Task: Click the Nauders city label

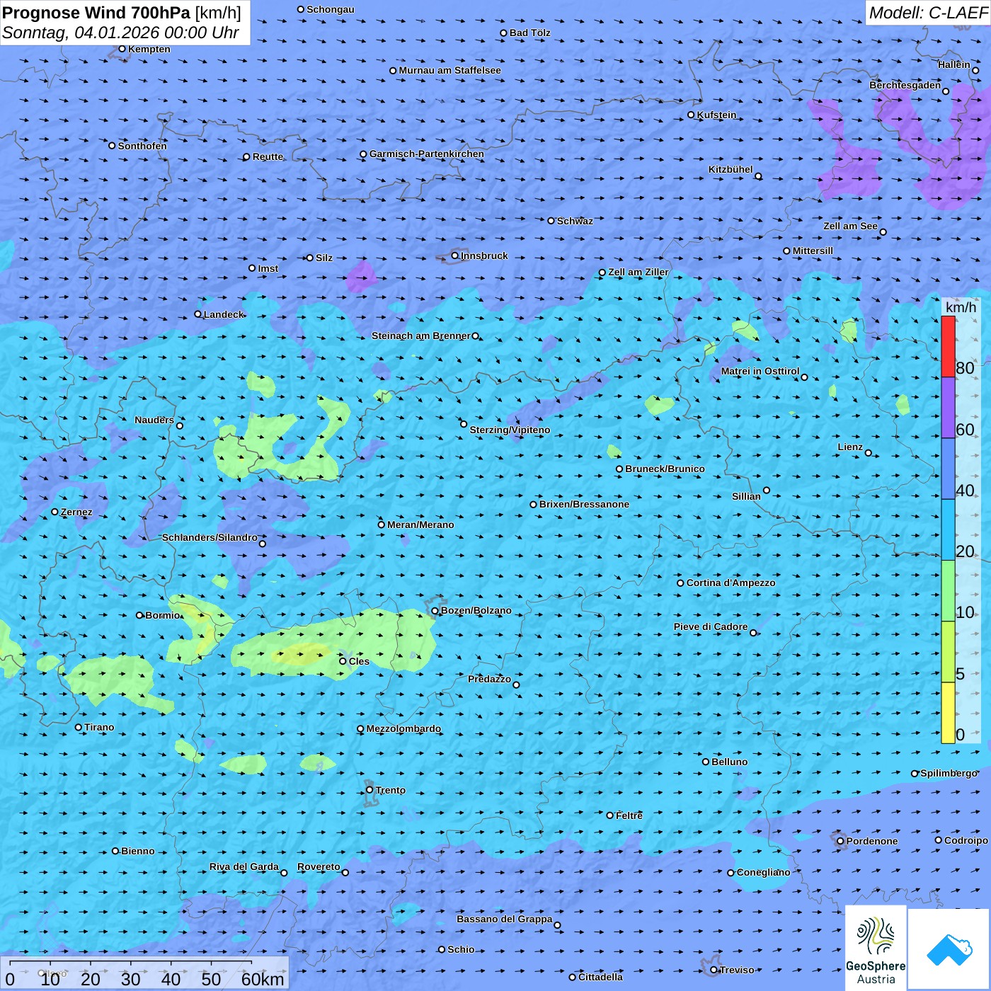Action: pyautogui.click(x=154, y=420)
